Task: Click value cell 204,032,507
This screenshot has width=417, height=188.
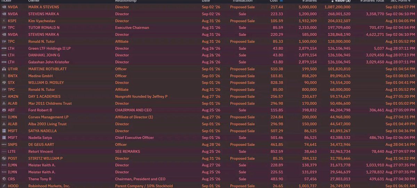Action: [339, 21]
